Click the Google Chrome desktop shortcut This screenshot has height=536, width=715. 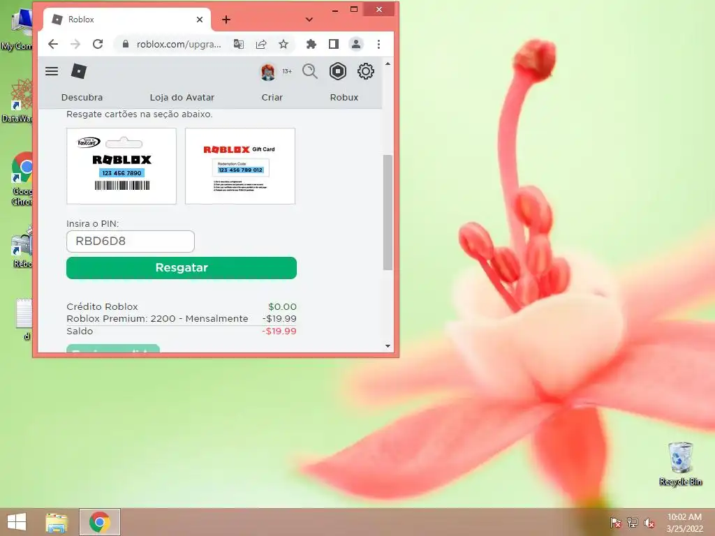click(22, 179)
